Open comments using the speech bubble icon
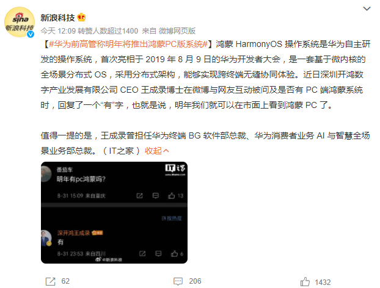Viewport: 380px width, 288px height. click(x=178, y=281)
